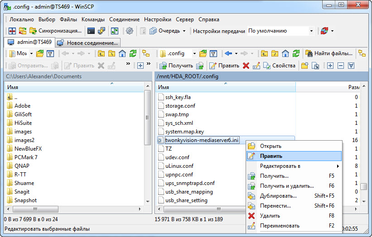
Task: Click the refresh session globe icon
Action: pyautogui.click(x=324, y=31)
